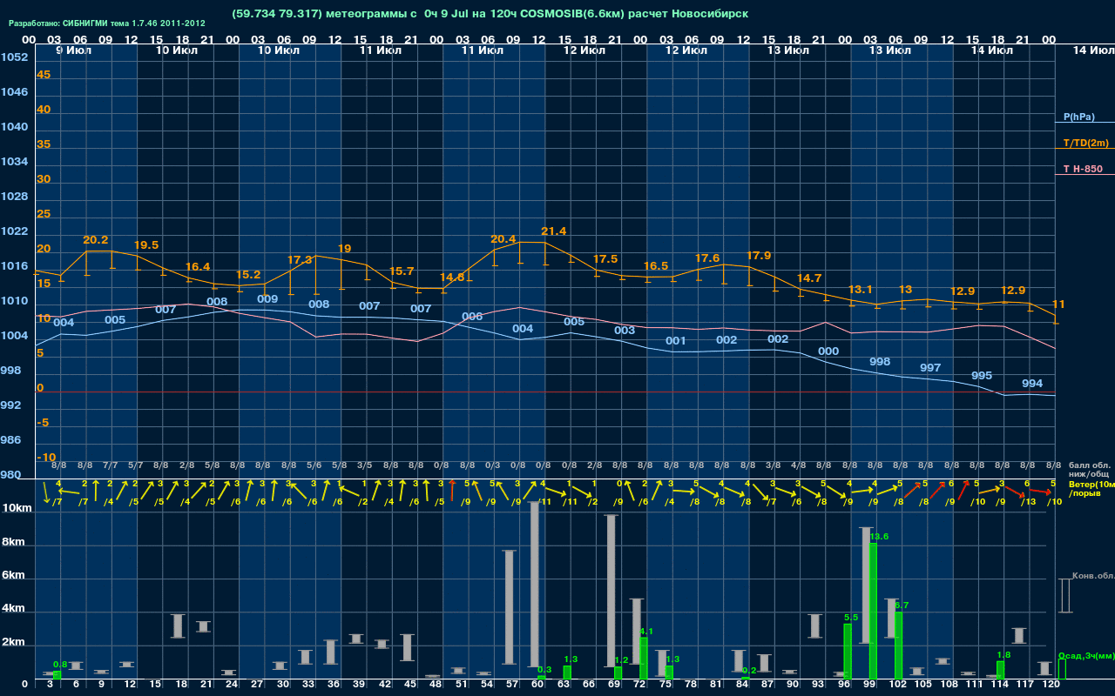This screenshot has height=696, width=1115.
Task: Click the pressure value 997
Action: pos(930,368)
